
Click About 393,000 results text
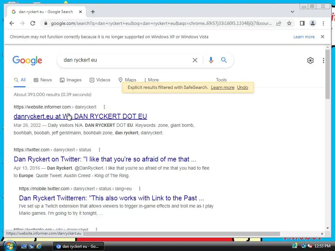pyautogui.click(x=53, y=94)
